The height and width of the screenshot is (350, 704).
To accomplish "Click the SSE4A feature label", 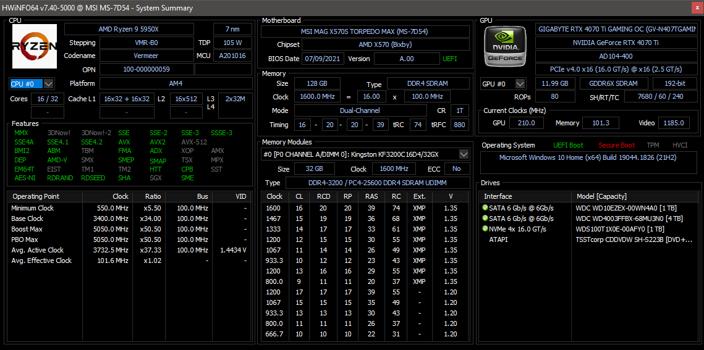I will point(23,142).
